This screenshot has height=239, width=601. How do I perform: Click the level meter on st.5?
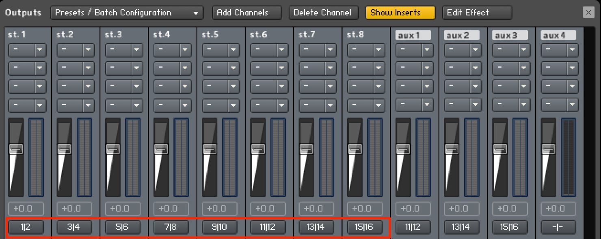pyautogui.click(x=230, y=158)
